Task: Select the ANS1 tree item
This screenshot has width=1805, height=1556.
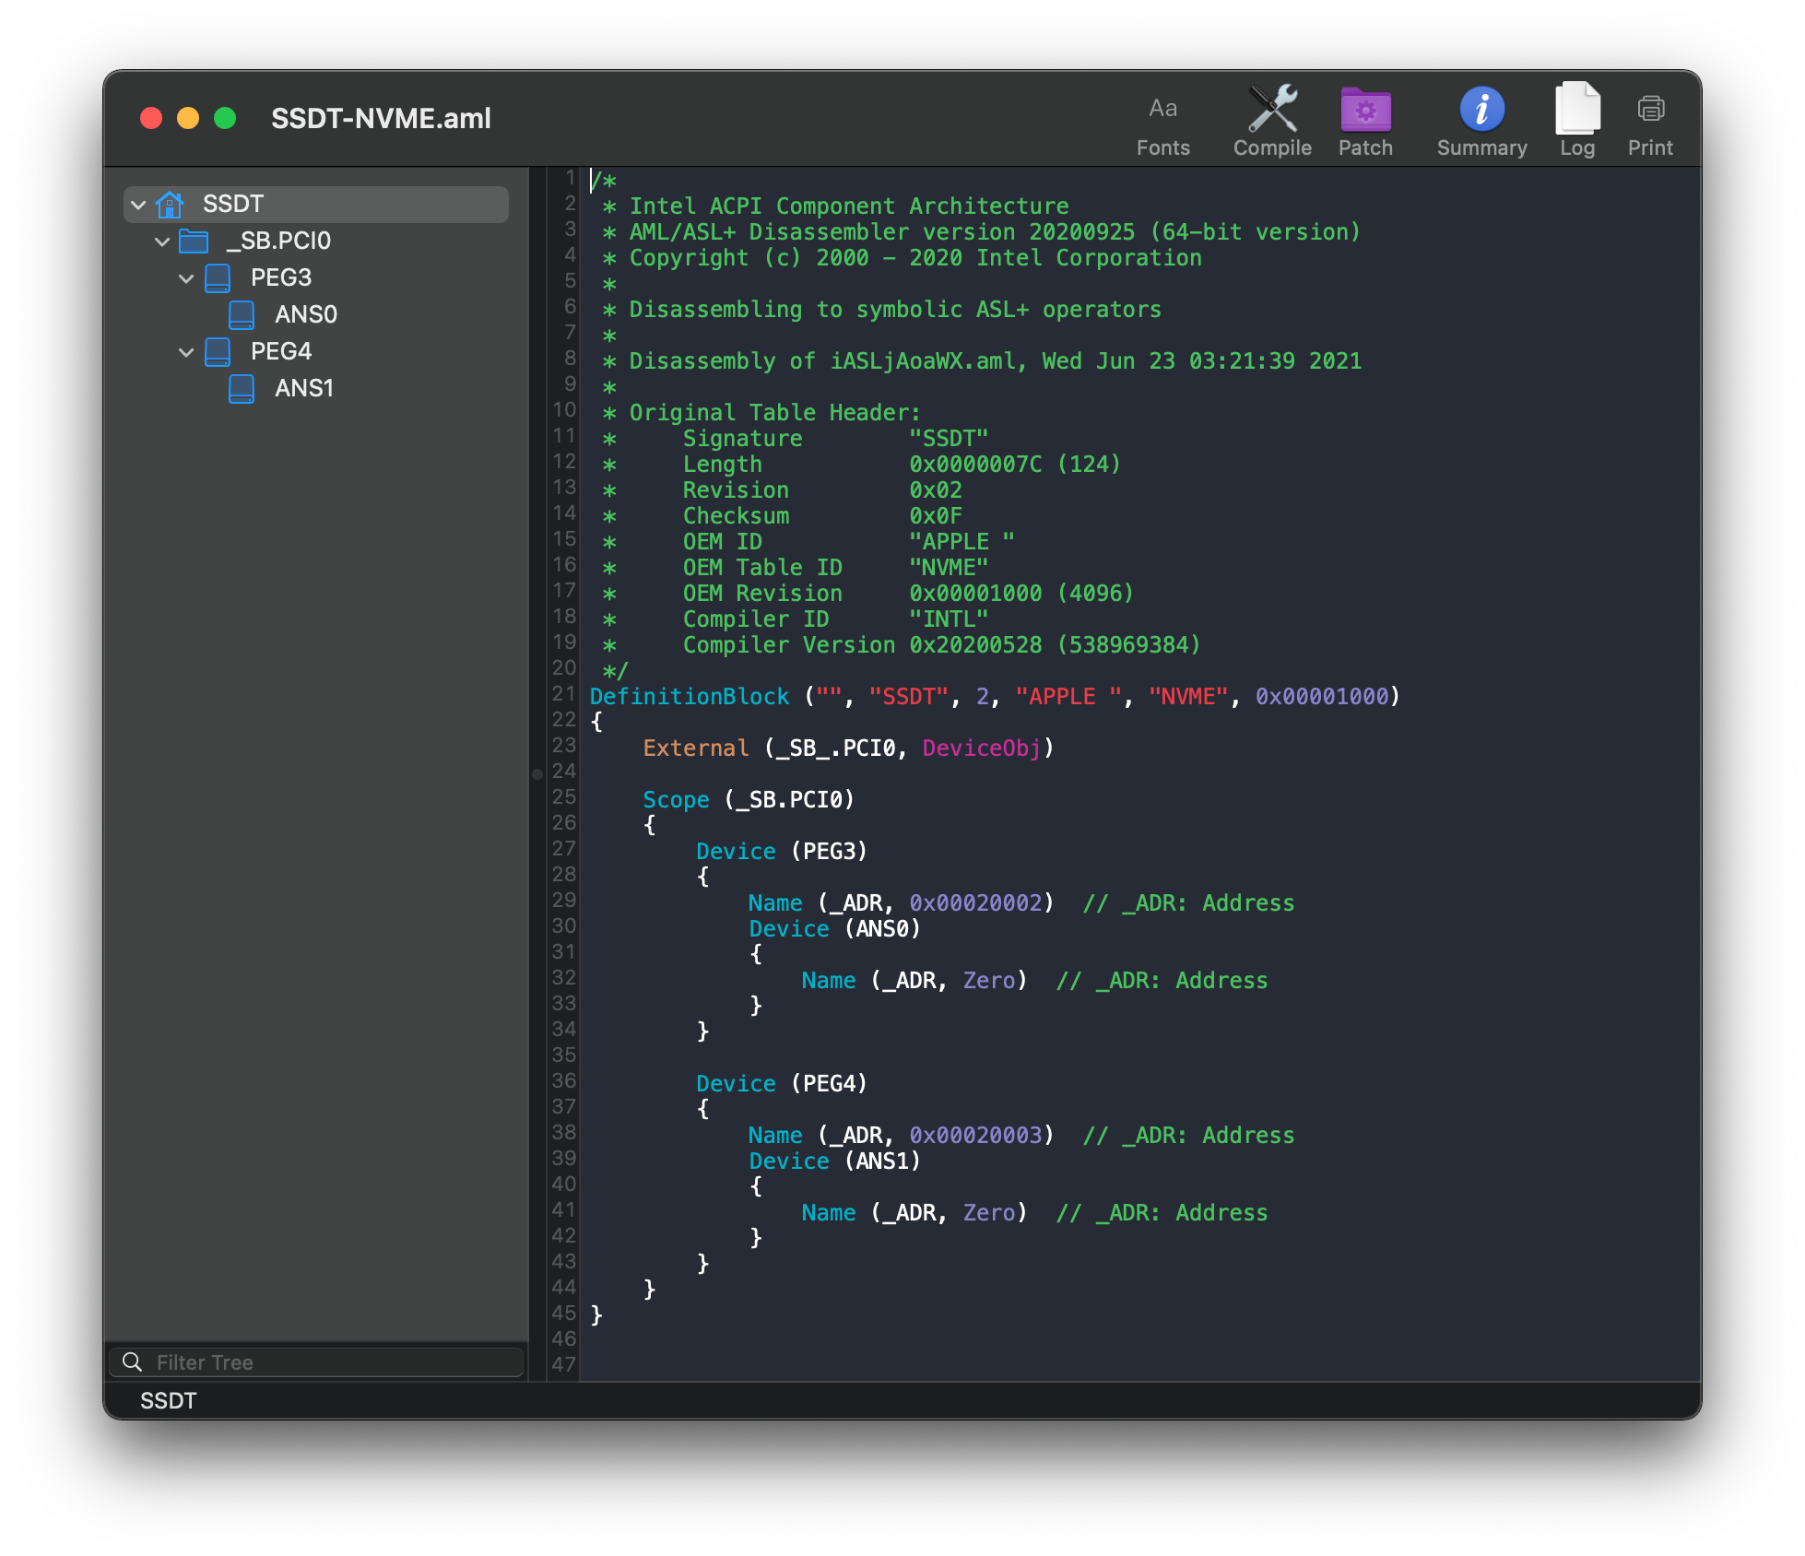Action: [303, 389]
